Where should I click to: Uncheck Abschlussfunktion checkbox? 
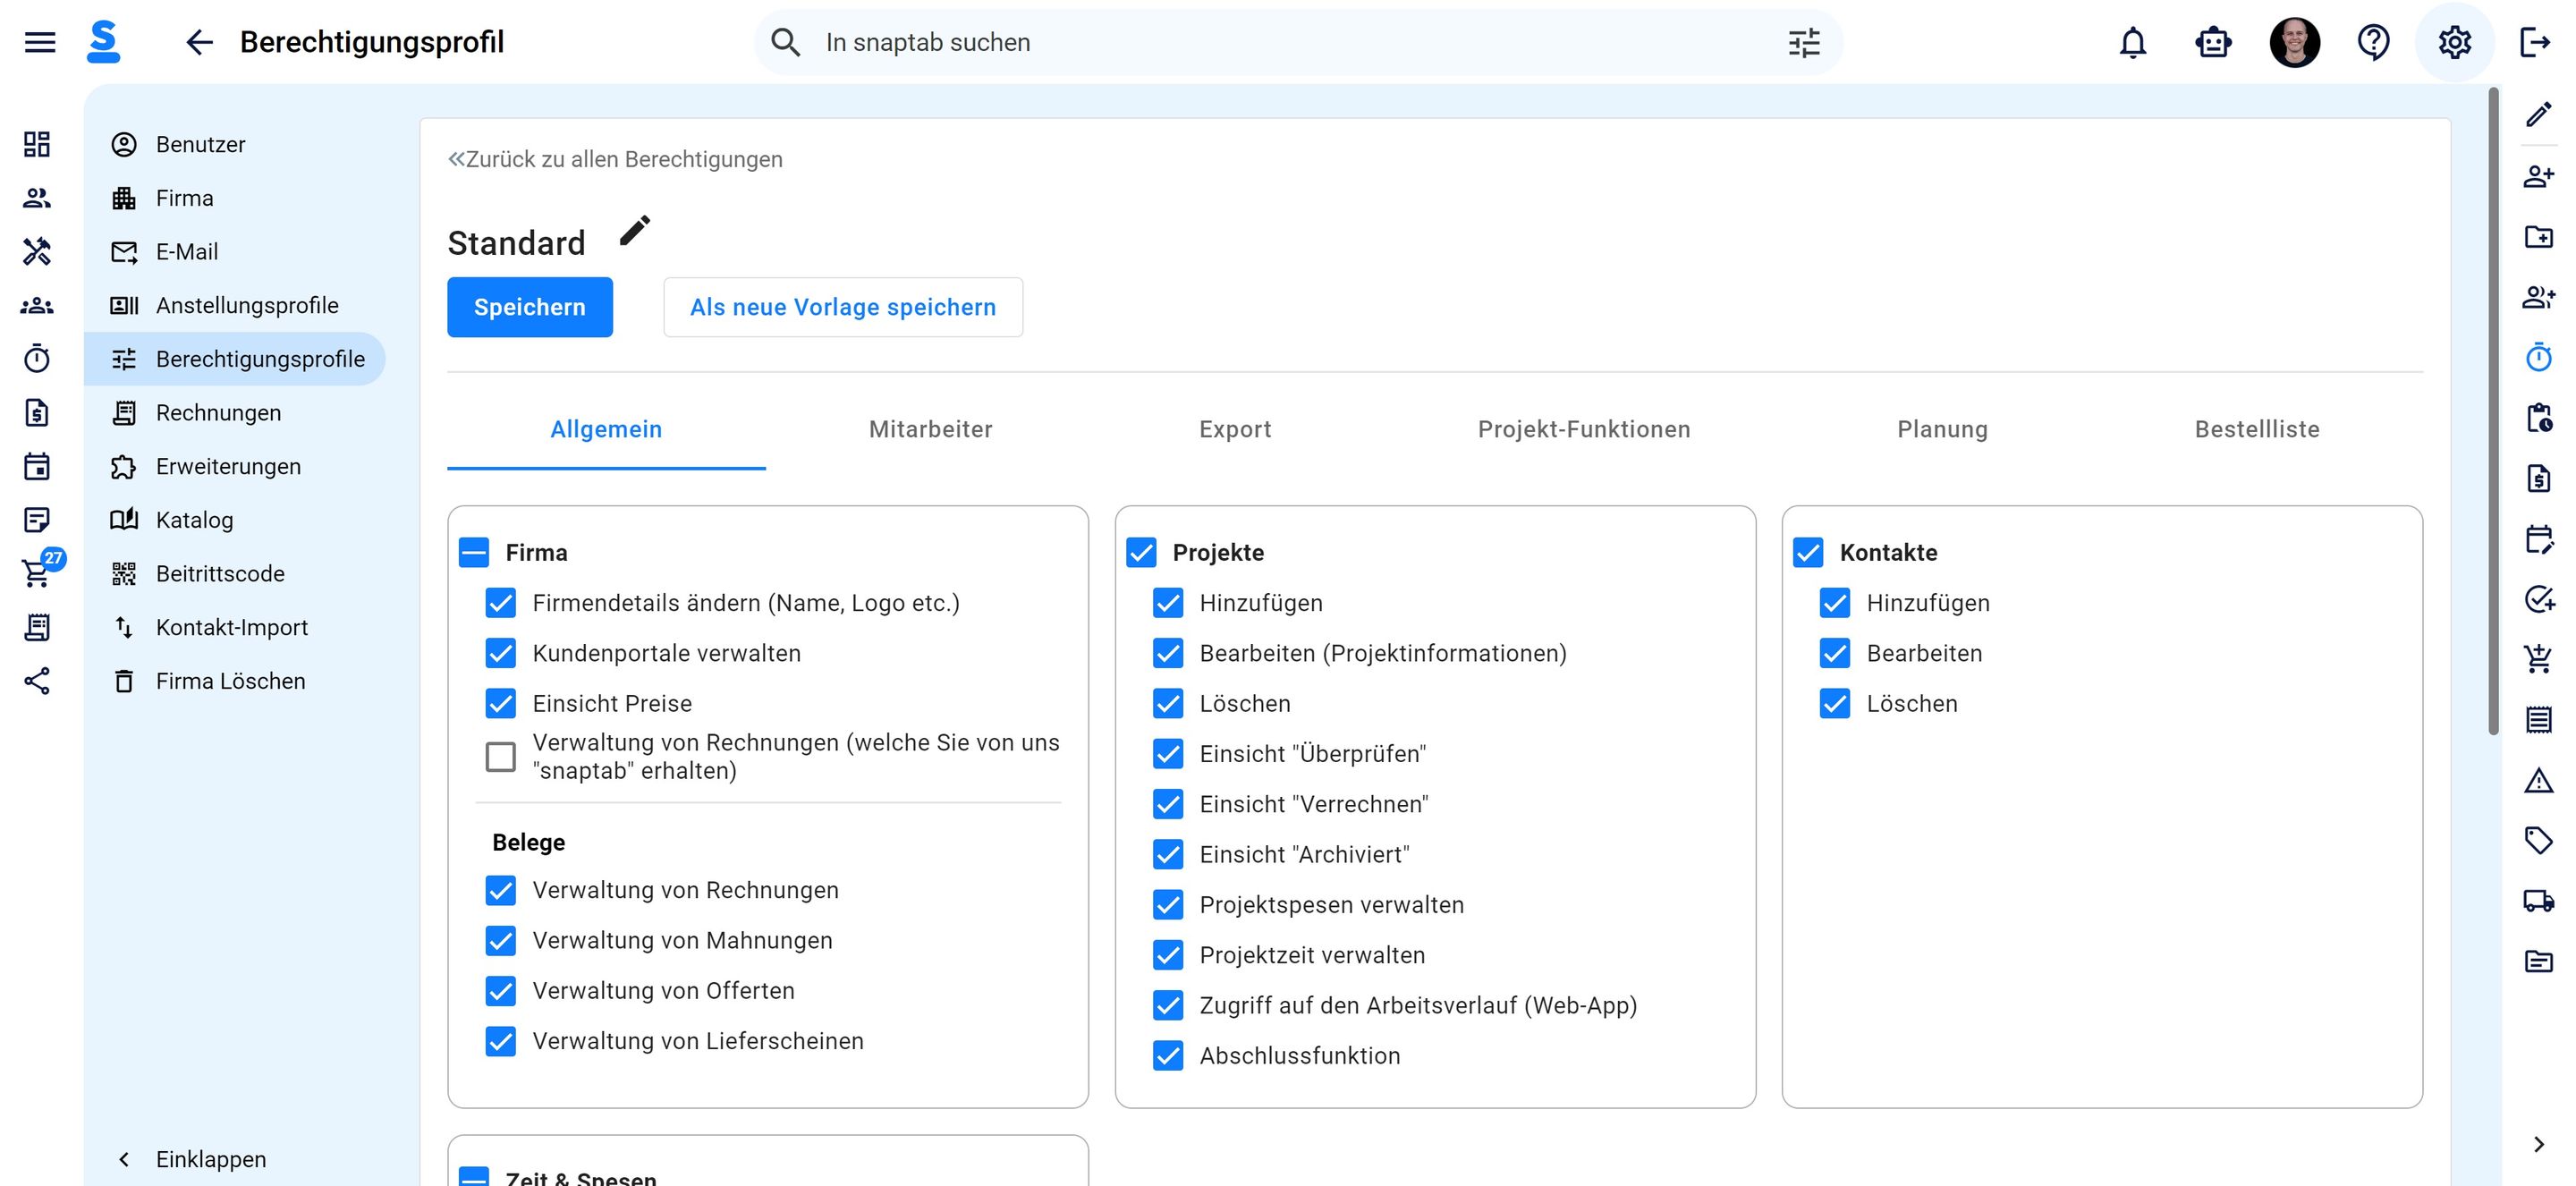(1168, 1055)
